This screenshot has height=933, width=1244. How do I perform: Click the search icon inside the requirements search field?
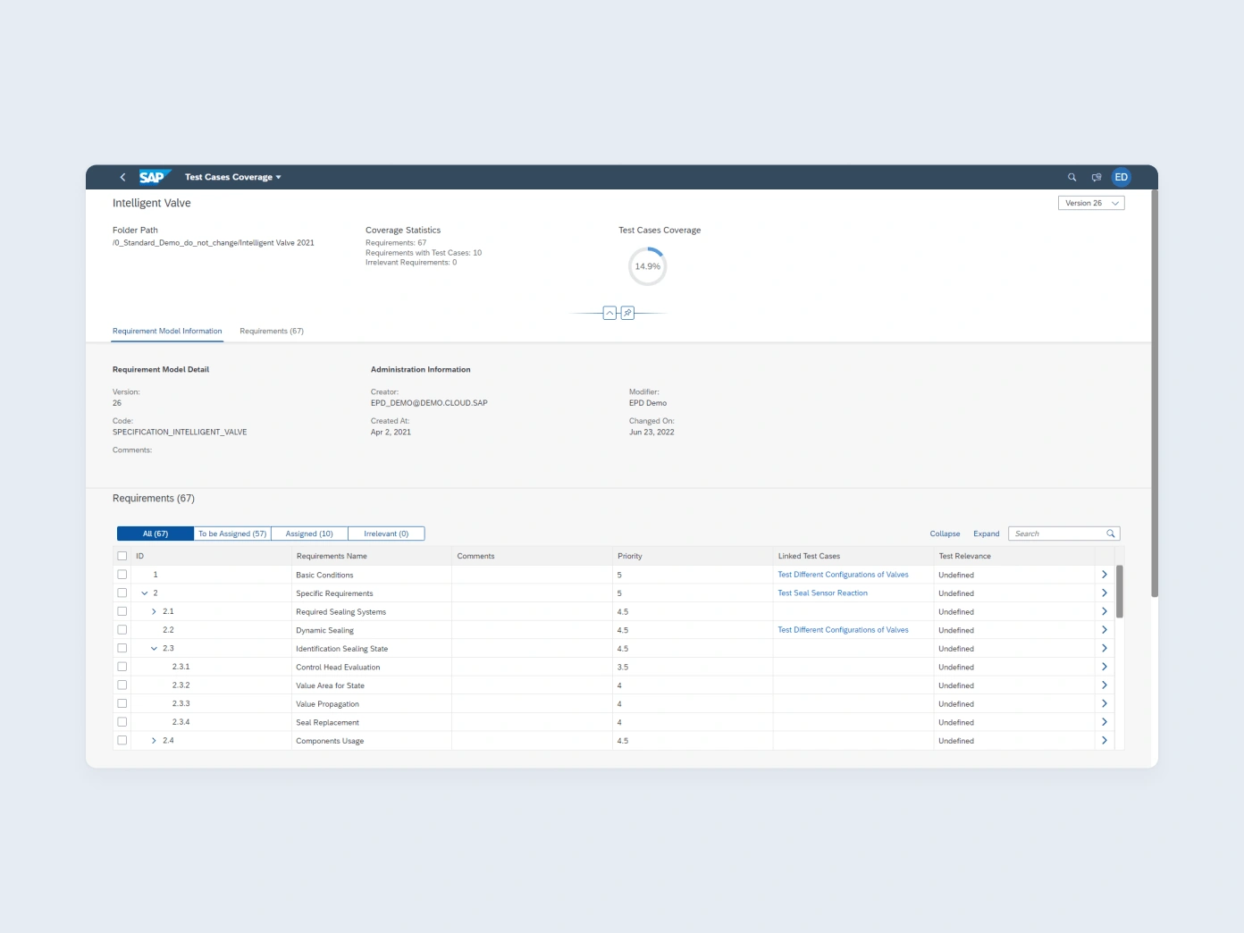1111,534
